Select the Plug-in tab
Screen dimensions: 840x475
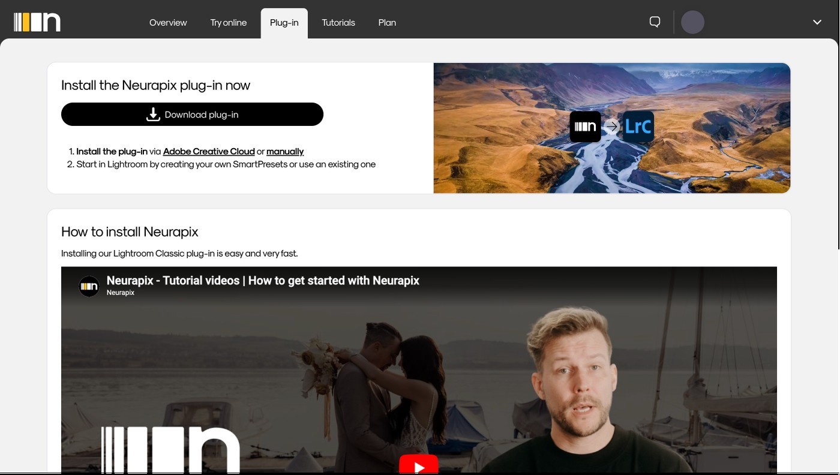pos(284,23)
